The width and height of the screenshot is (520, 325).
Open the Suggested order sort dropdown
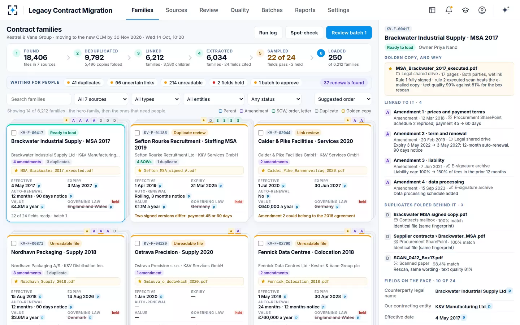343,99
